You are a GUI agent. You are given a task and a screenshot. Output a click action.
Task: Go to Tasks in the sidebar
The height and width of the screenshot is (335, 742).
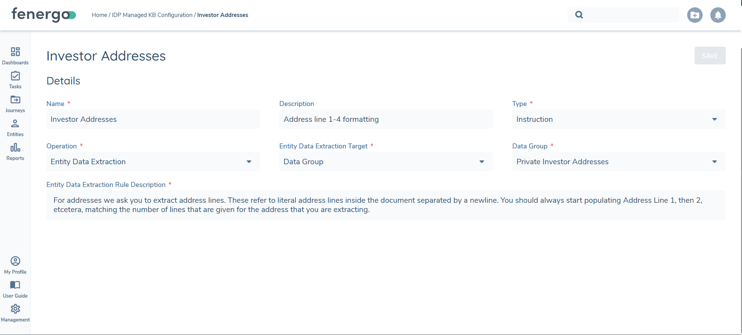[15, 76]
